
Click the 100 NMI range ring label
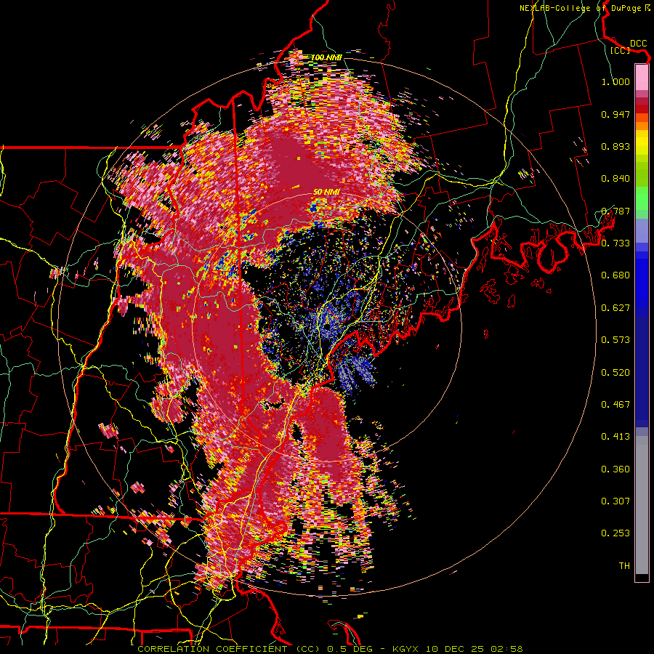[326, 57]
